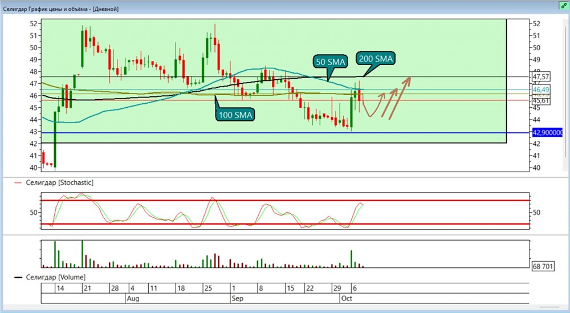Click the Sep month label on timeline
The height and width of the screenshot is (313, 570).
(236, 298)
